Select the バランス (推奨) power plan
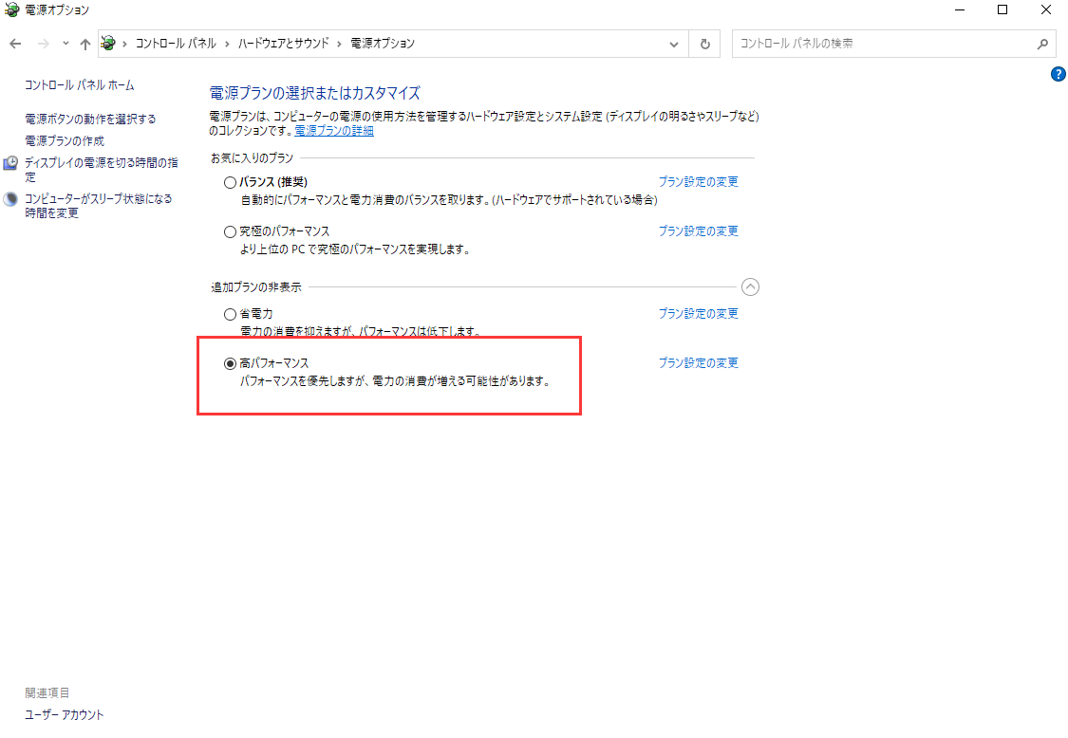The height and width of the screenshot is (738, 1068). coord(230,182)
